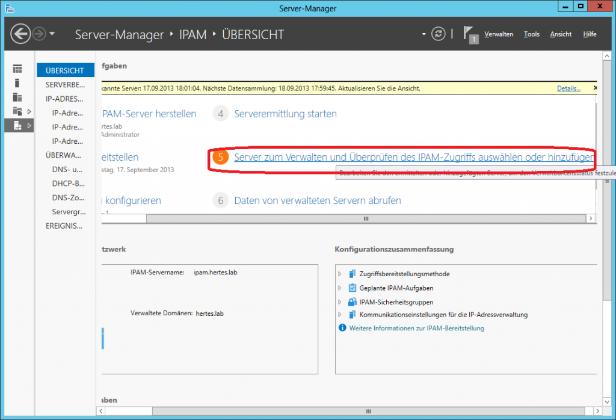Image resolution: width=616 pixels, height=420 pixels.
Task: Click the step 5 orange number badge
Action: click(x=221, y=157)
